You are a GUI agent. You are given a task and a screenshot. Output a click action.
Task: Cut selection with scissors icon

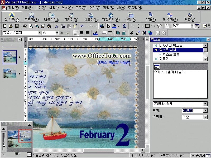pyautogui.click(x=56, y=26)
